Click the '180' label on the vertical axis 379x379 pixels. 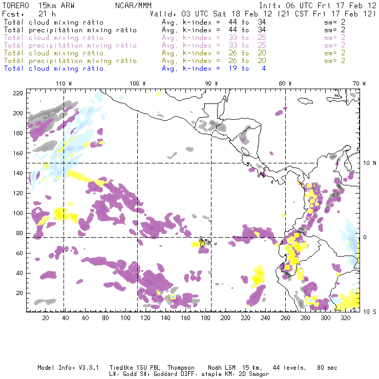click(18, 133)
